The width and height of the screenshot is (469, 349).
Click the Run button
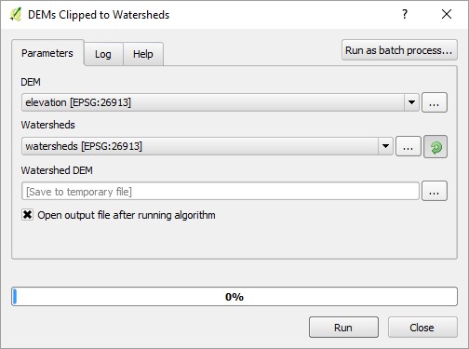[343, 328]
